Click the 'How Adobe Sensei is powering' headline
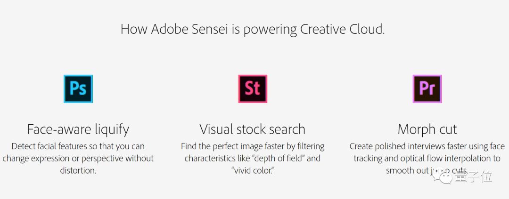The image size is (509, 199). pyautogui.click(x=209, y=30)
